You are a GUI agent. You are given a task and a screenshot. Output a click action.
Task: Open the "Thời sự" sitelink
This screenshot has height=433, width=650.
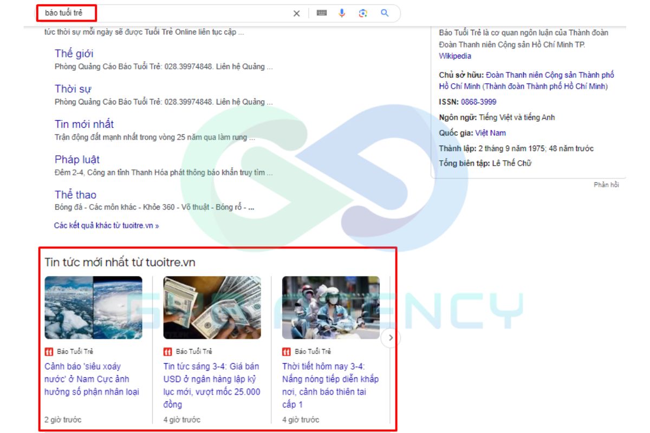(x=73, y=89)
